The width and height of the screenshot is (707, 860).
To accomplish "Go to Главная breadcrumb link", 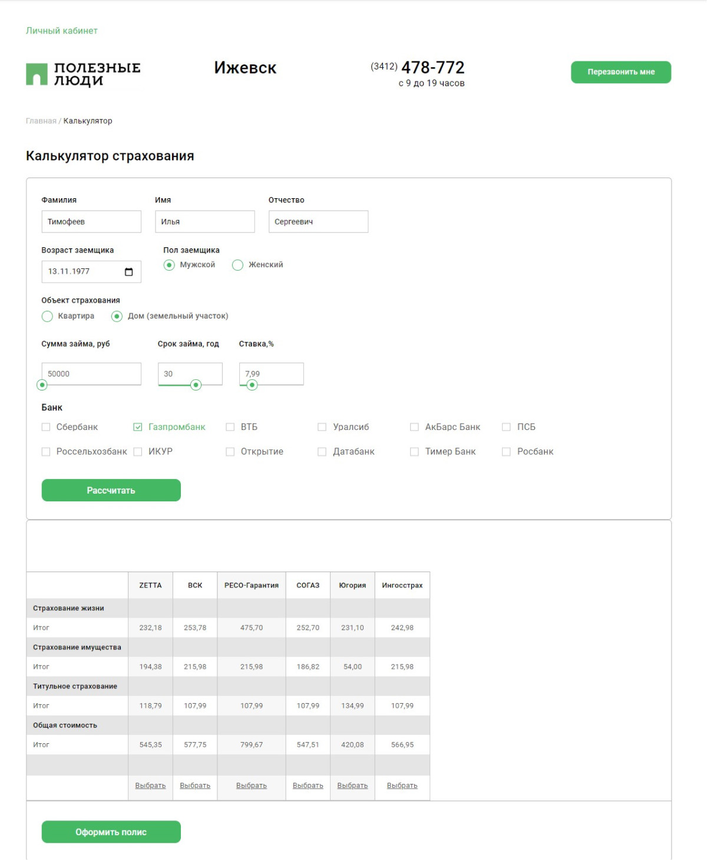I will point(41,121).
